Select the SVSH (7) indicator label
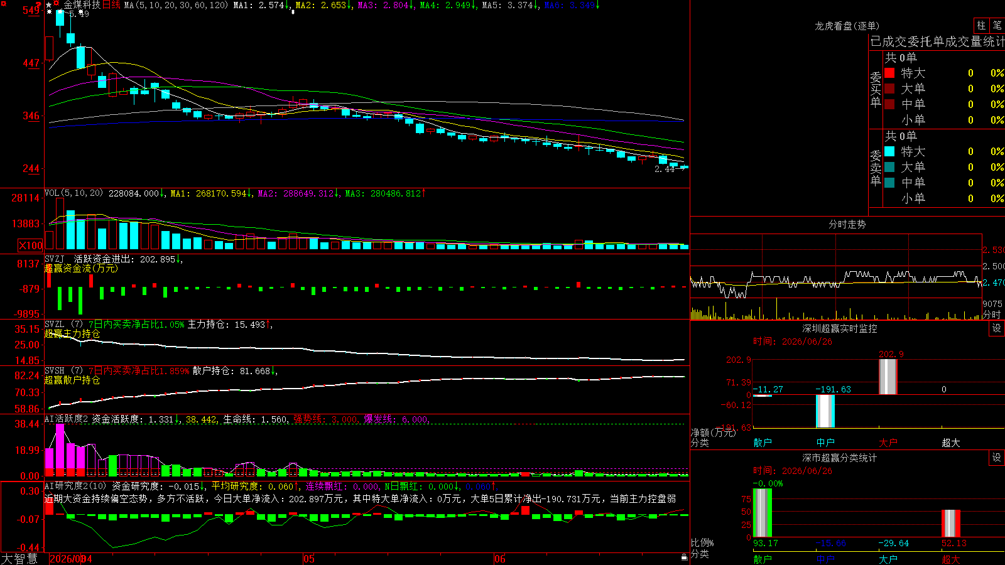 click(x=63, y=371)
